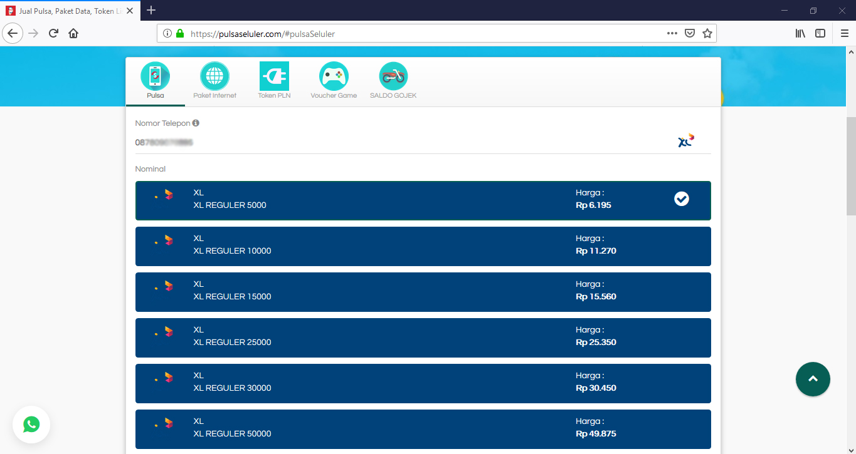856x454 pixels.
Task: Go forward in browser history
Action: (x=34, y=33)
